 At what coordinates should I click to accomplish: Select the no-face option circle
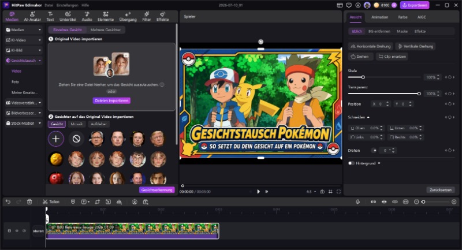pos(76,139)
